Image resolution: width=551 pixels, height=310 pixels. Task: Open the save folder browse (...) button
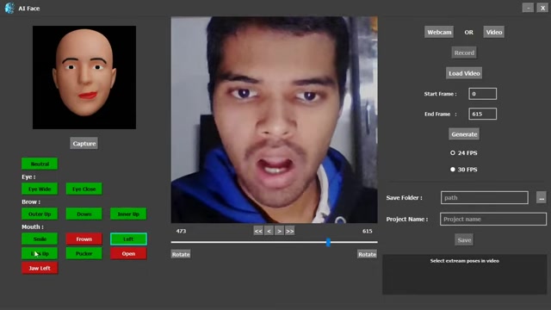click(542, 197)
